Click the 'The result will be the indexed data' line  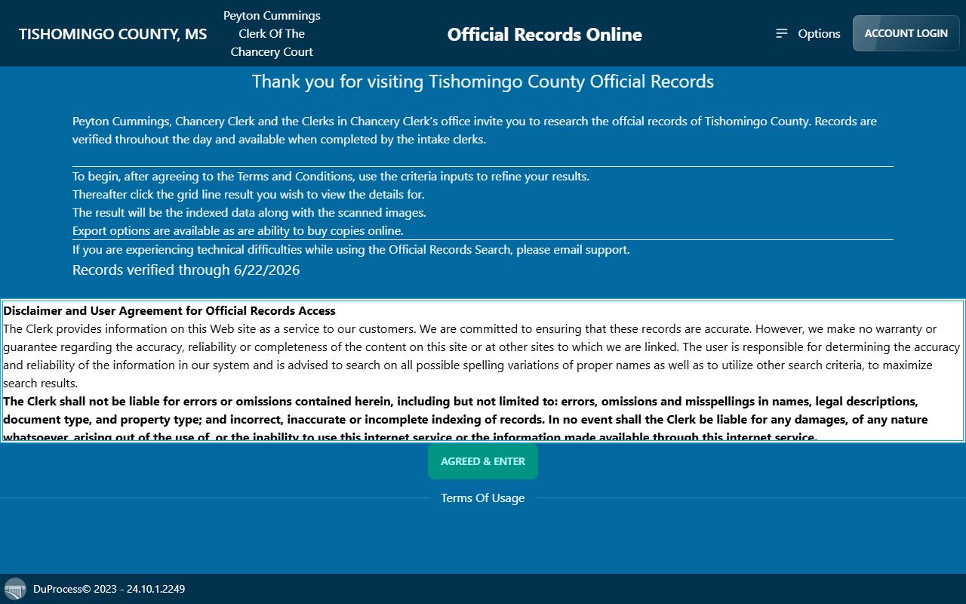[249, 213]
